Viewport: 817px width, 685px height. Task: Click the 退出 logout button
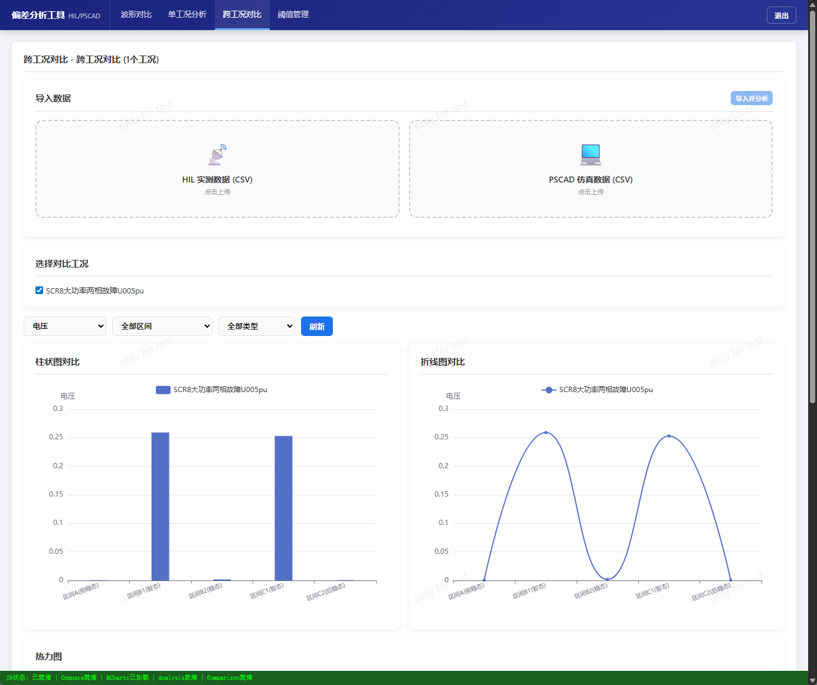[782, 15]
